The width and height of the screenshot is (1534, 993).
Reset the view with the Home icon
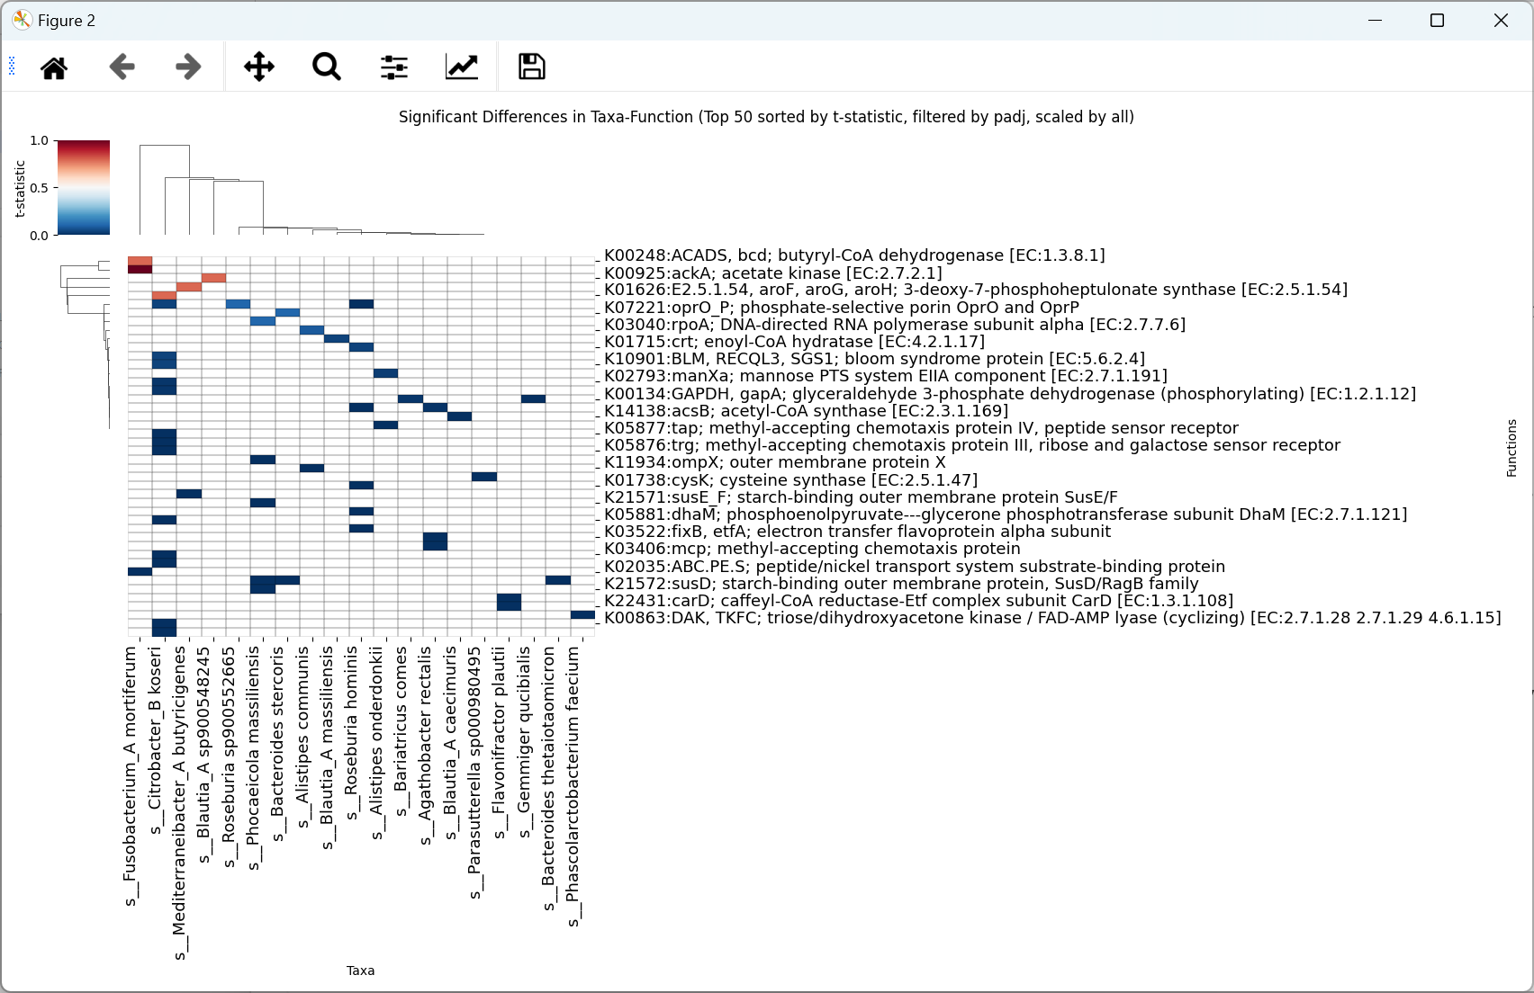[54, 67]
